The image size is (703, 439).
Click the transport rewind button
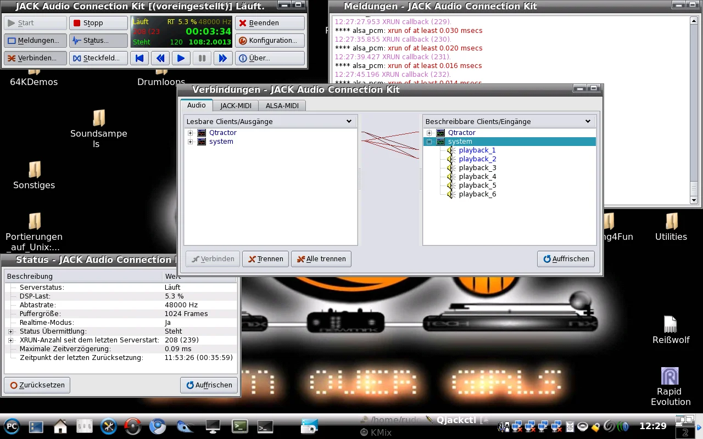tap(160, 58)
